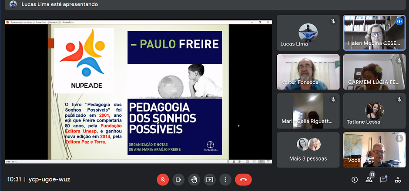Raise your hand in the meeting

click(194, 180)
